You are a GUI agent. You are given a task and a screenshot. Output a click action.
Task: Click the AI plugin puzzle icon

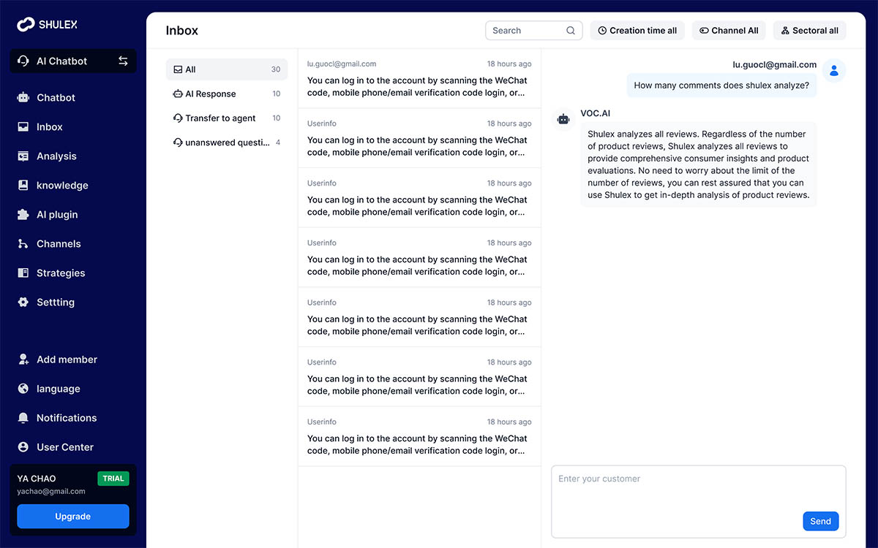(23, 215)
